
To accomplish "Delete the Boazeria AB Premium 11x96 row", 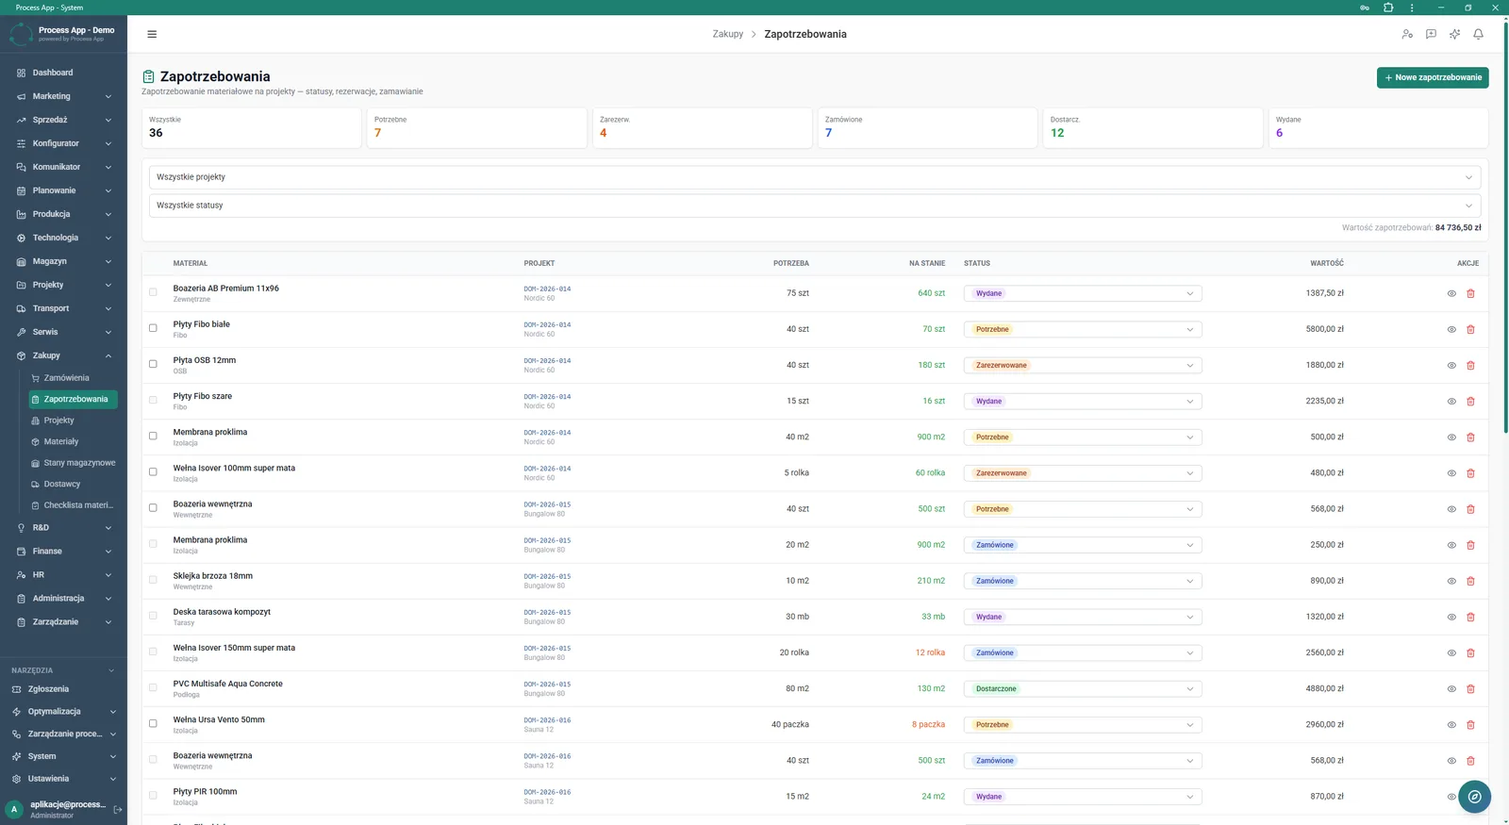I will [x=1470, y=293].
